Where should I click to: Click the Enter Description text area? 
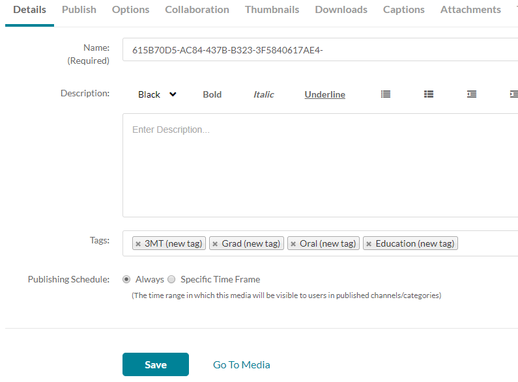click(x=320, y=165)
